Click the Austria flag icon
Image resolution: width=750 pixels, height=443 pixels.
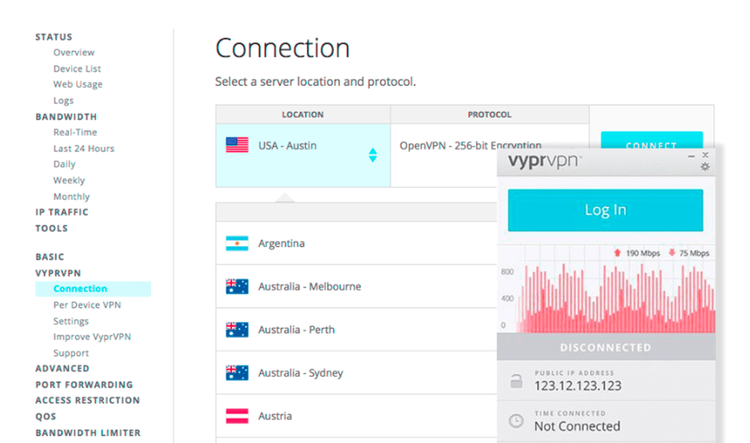[x=237, y=416]
